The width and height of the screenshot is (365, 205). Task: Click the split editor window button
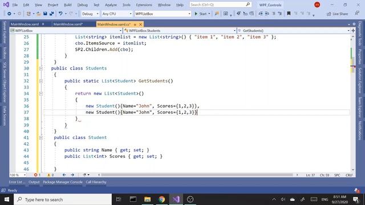[x=353, y=30]
